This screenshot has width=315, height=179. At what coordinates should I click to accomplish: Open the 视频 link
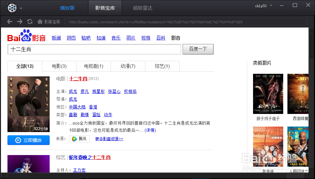coord(146,38)
